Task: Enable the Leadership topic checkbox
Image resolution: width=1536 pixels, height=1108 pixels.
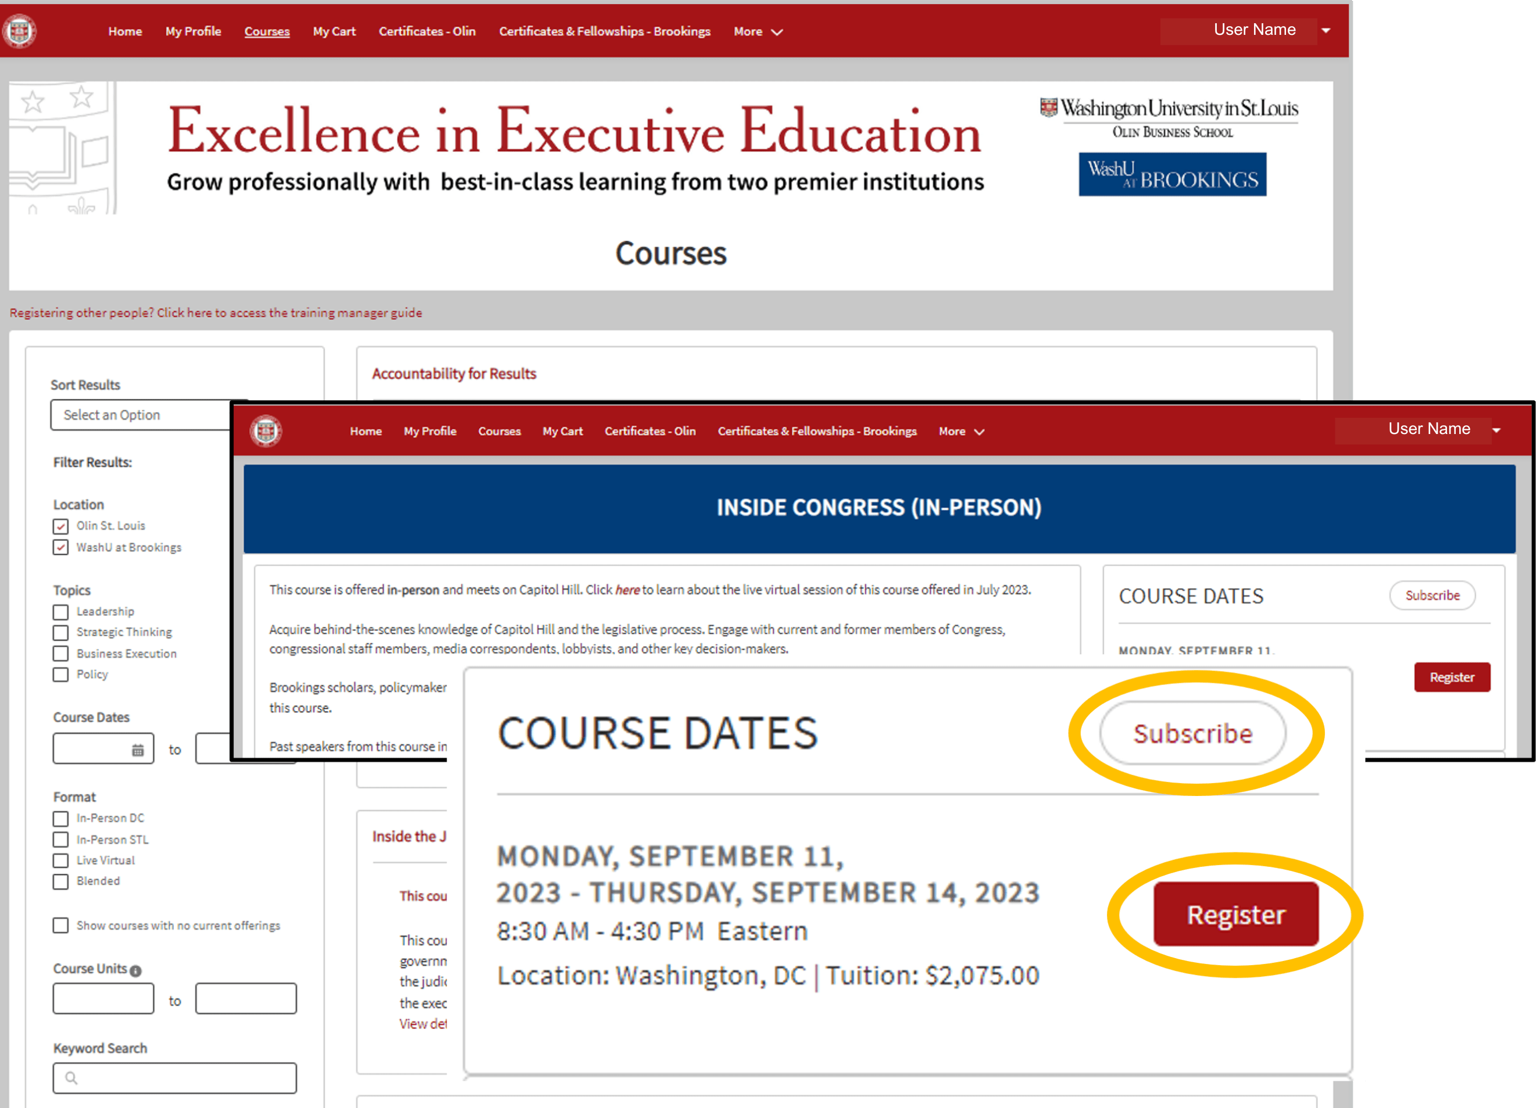Action: coord(61,612)
